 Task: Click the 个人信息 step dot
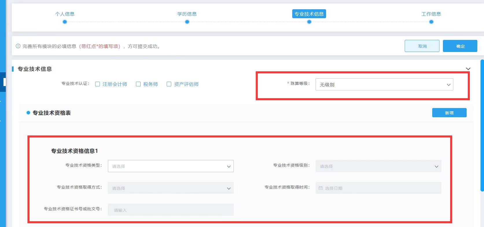(x=65, y=22)
